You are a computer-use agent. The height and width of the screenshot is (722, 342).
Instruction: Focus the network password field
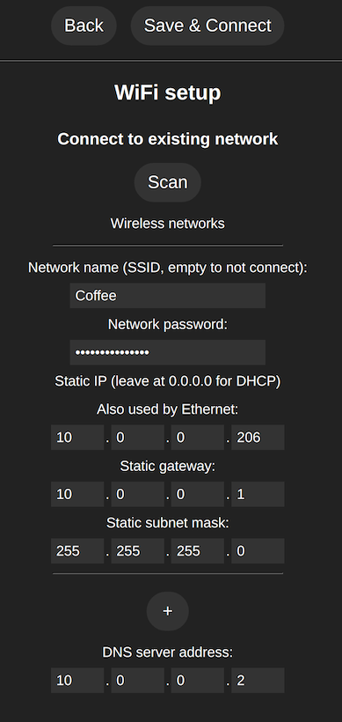point(168,352)
